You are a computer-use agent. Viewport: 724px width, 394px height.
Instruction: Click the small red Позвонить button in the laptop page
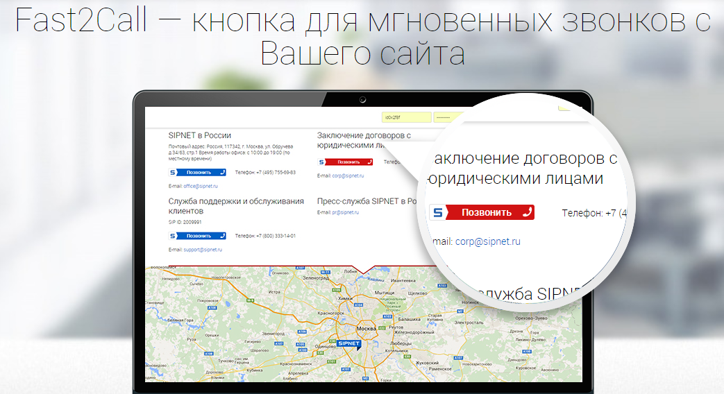pos(346,162)
